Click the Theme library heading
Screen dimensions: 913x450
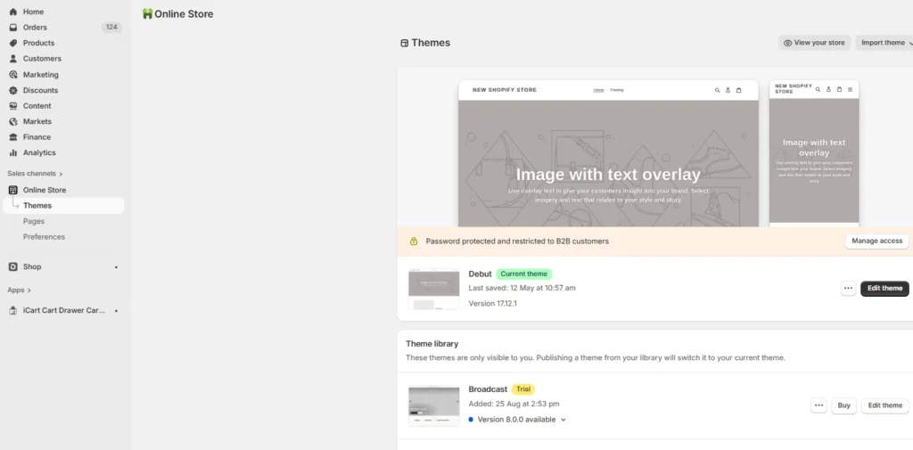pos(432,344)
